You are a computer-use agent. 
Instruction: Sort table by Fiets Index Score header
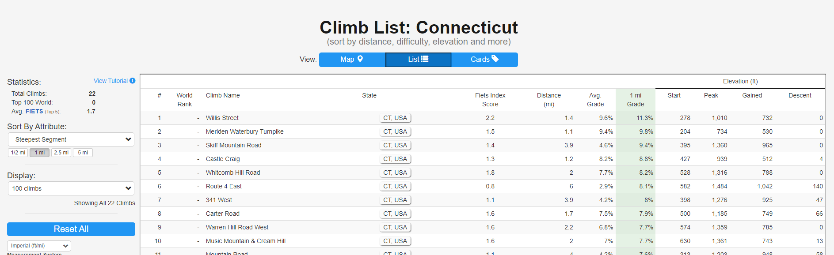(490, 100)
